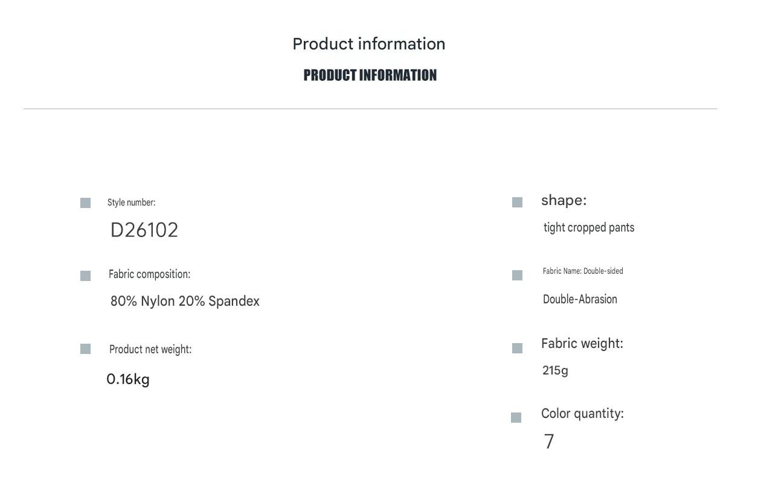Select the color quantity number 7
Image resolution: width=761 pixels, height=477 pixels.
click(x=549, y=442)
